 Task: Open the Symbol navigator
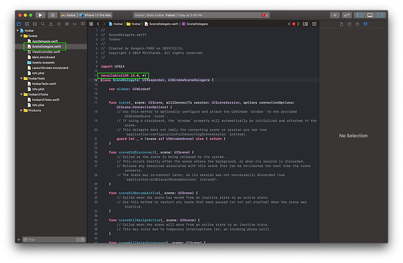[35, 24]
